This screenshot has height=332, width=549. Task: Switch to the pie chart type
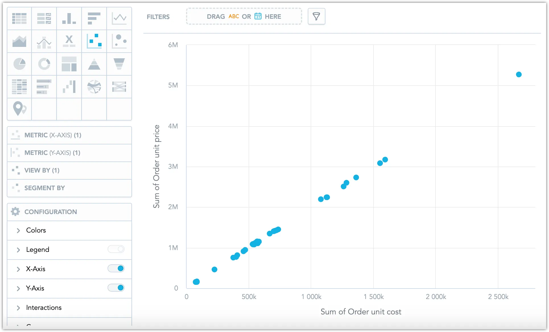tap(19, 64)
